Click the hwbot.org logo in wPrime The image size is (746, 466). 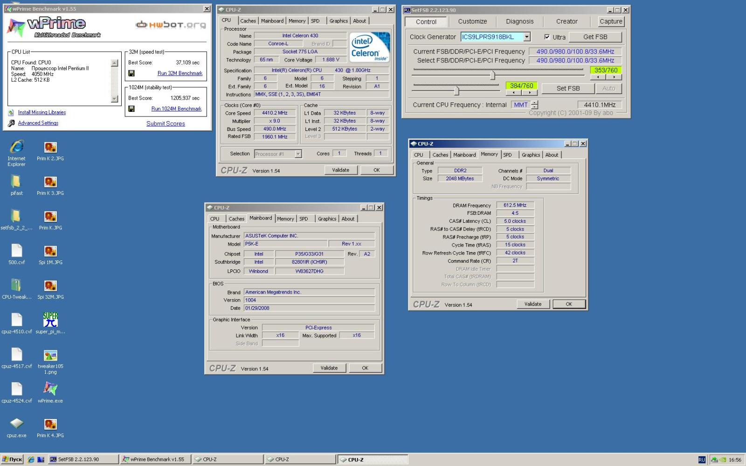tap(171, 25)
